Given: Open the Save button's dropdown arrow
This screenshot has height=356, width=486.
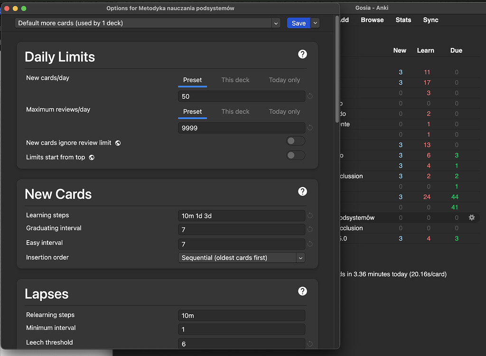Looking at the screenshot, I should (x=316, y=23).
